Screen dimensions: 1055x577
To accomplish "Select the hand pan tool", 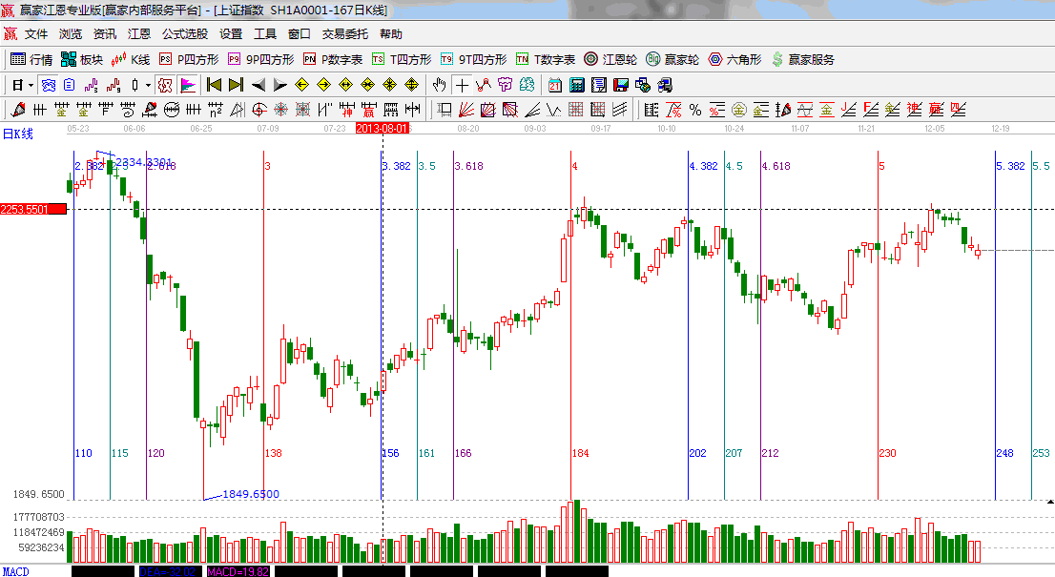I will point(440,85).
